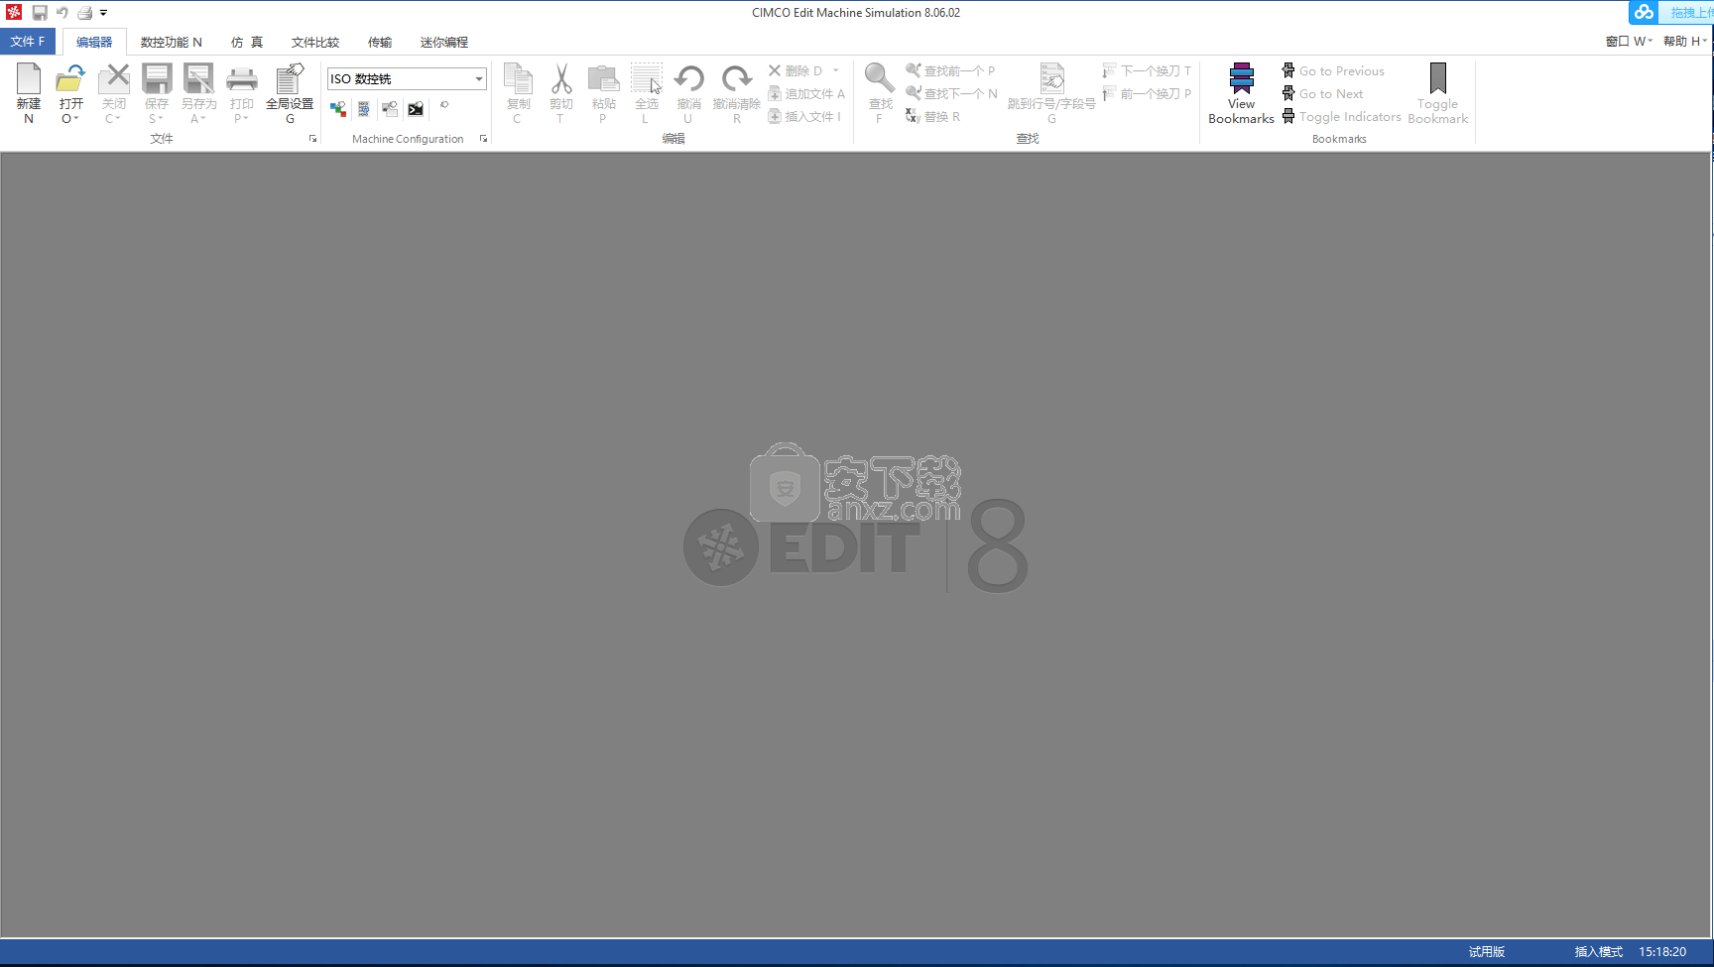1714x967 pixels.
Task: Click the 撤消清除 redo icon
Action: [x=736, y=79]
